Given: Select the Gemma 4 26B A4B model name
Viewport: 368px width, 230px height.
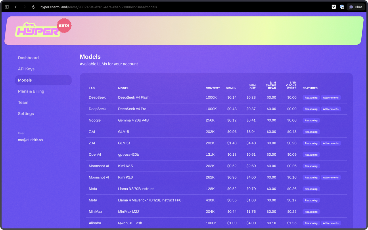Looking at the screenshot, I should [133, 120].
